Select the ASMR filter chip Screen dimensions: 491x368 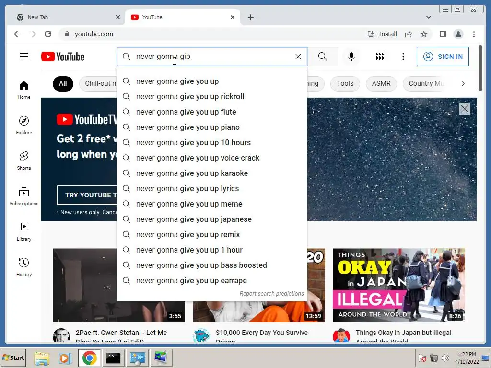(381, 83)
